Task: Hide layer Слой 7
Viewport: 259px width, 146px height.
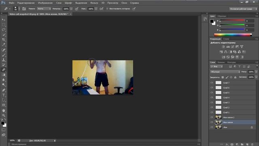Action: pos(212,83)
